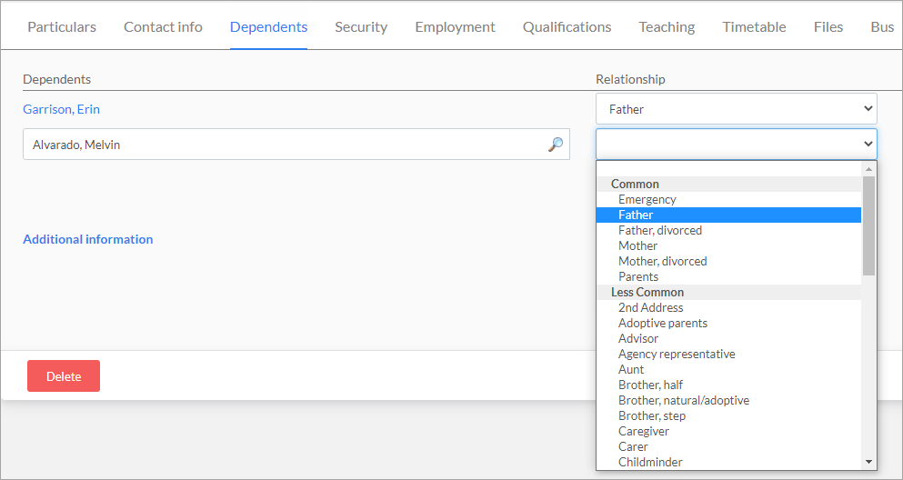
Task: Choose the Mother, divorced option
Action: click(x=728, y=261)
